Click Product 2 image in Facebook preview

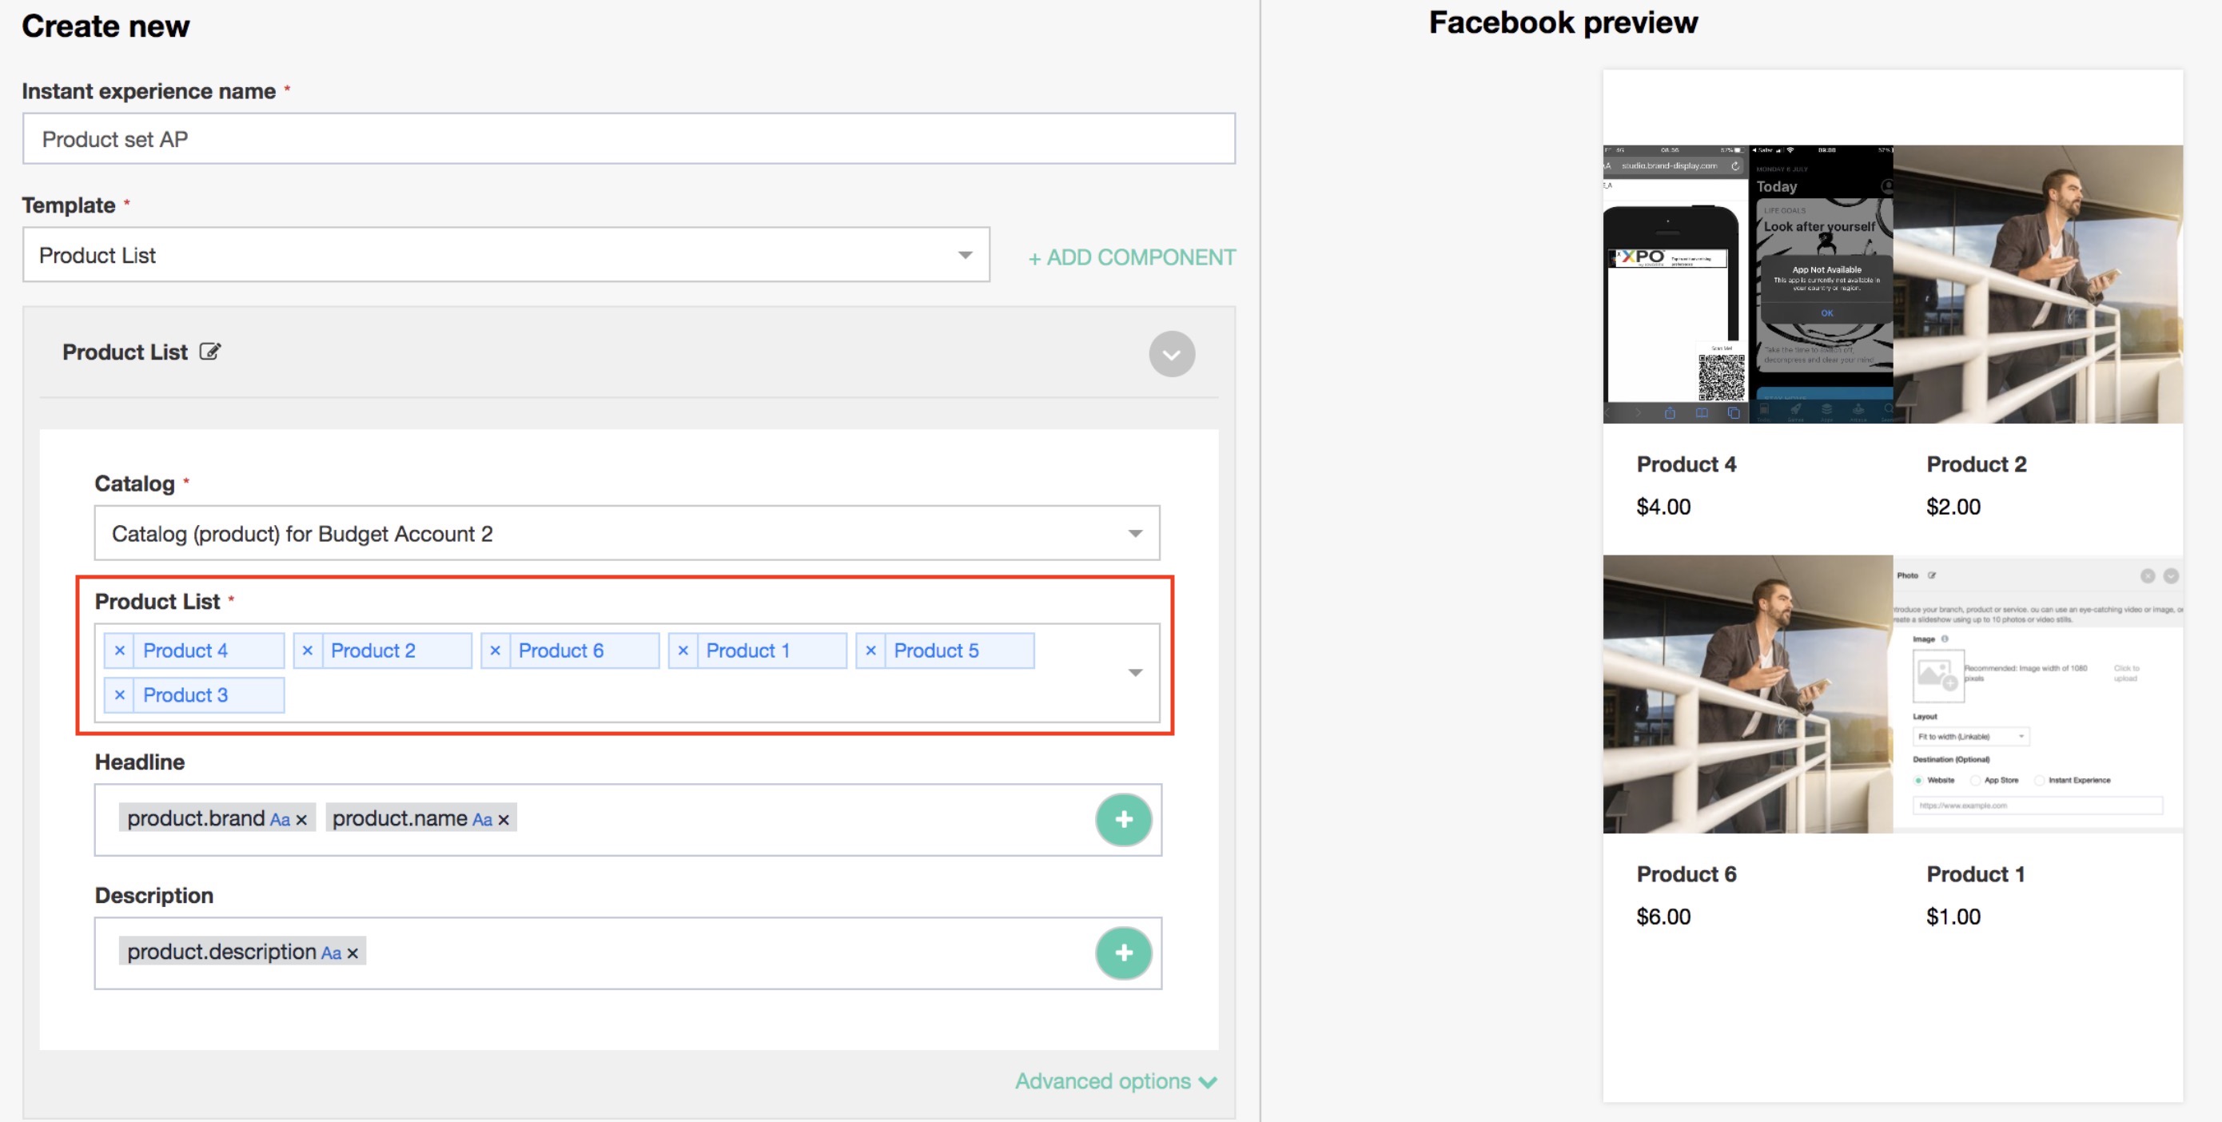(2037, 284)
